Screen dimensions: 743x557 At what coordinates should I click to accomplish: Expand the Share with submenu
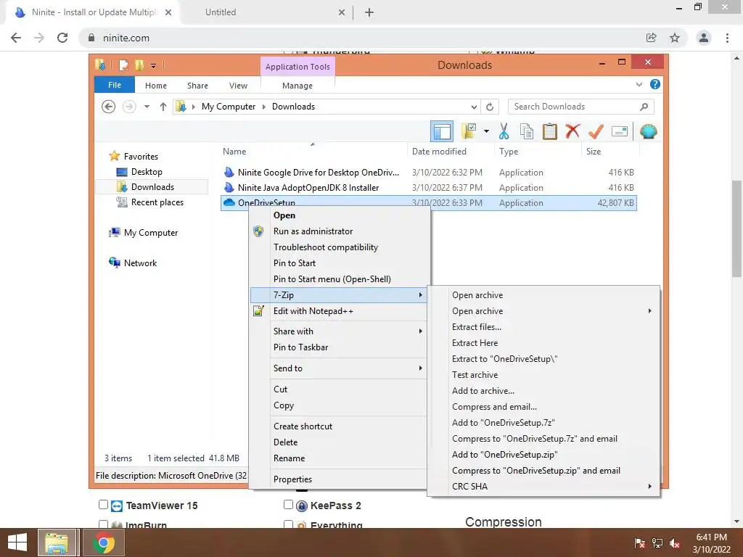(x=420, y=331)
